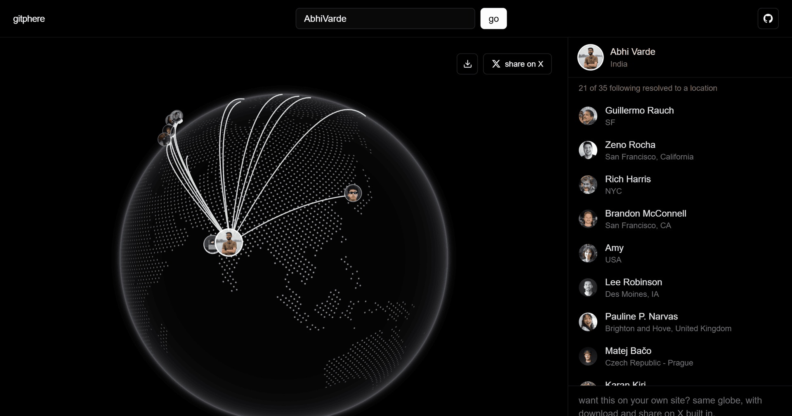Open the gitphere home logo
The width and height of the screenshot is (792, 416).
tap(29, 19)
